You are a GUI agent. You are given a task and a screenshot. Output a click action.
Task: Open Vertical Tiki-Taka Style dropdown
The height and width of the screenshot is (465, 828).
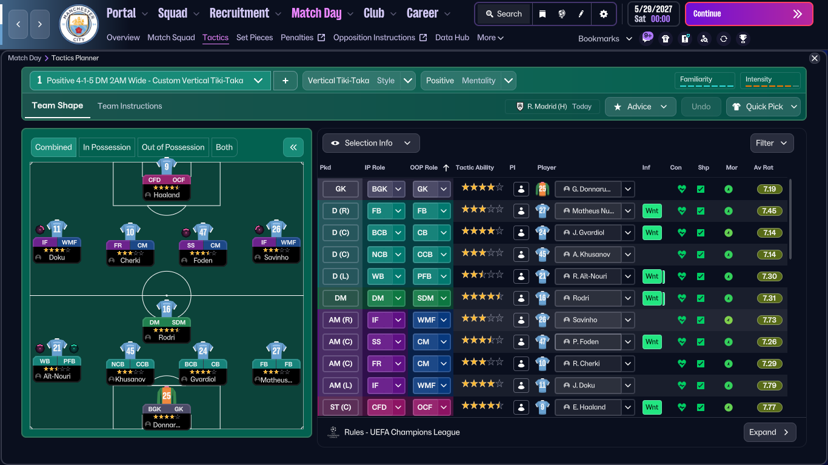click(359, 81)
